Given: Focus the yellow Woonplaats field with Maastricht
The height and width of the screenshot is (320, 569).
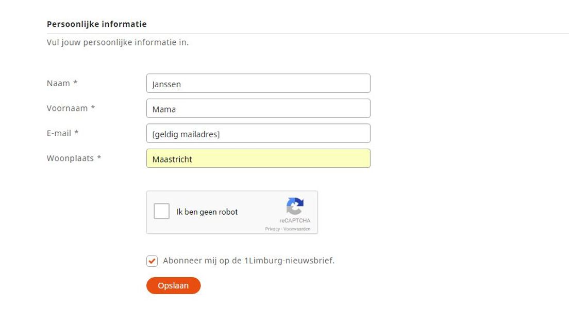Looking at the screenshot, I should click(258, 158).
